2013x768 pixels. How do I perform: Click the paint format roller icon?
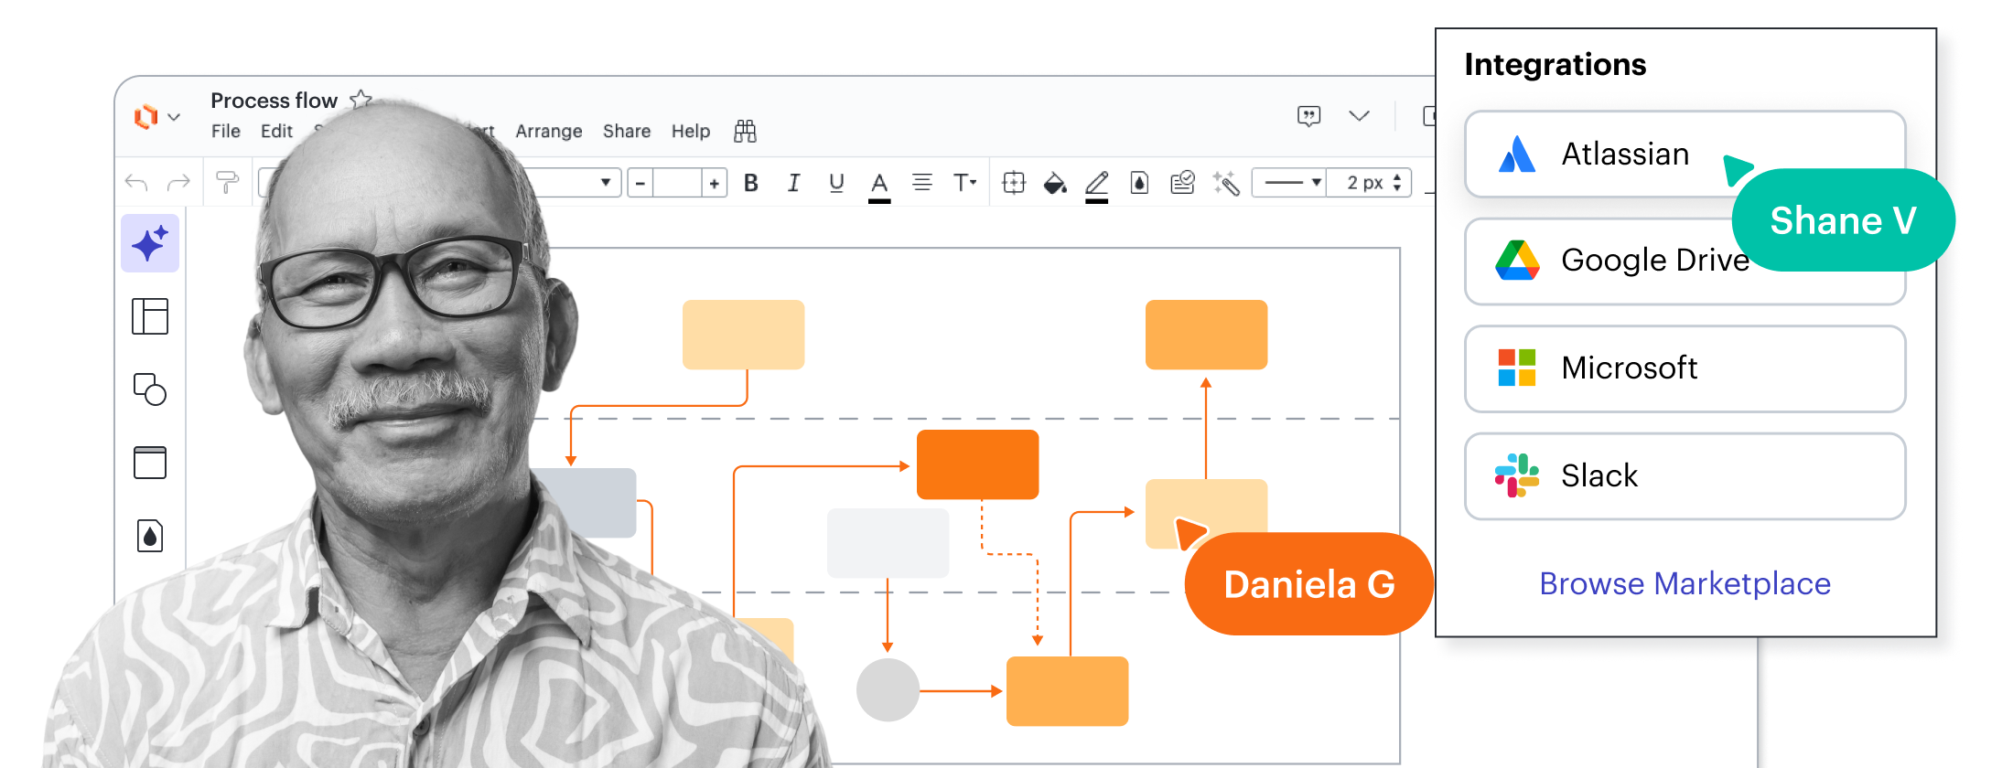pos(227,183)
